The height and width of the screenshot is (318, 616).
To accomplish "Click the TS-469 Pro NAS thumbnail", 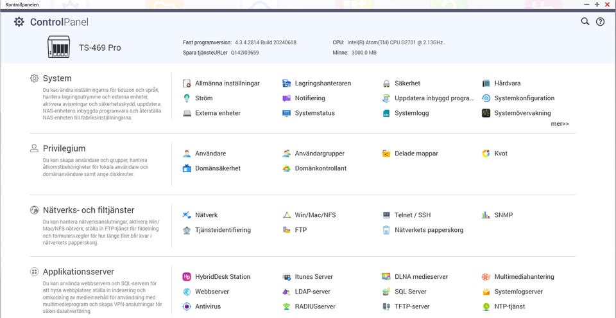I will tap(58, 47).
